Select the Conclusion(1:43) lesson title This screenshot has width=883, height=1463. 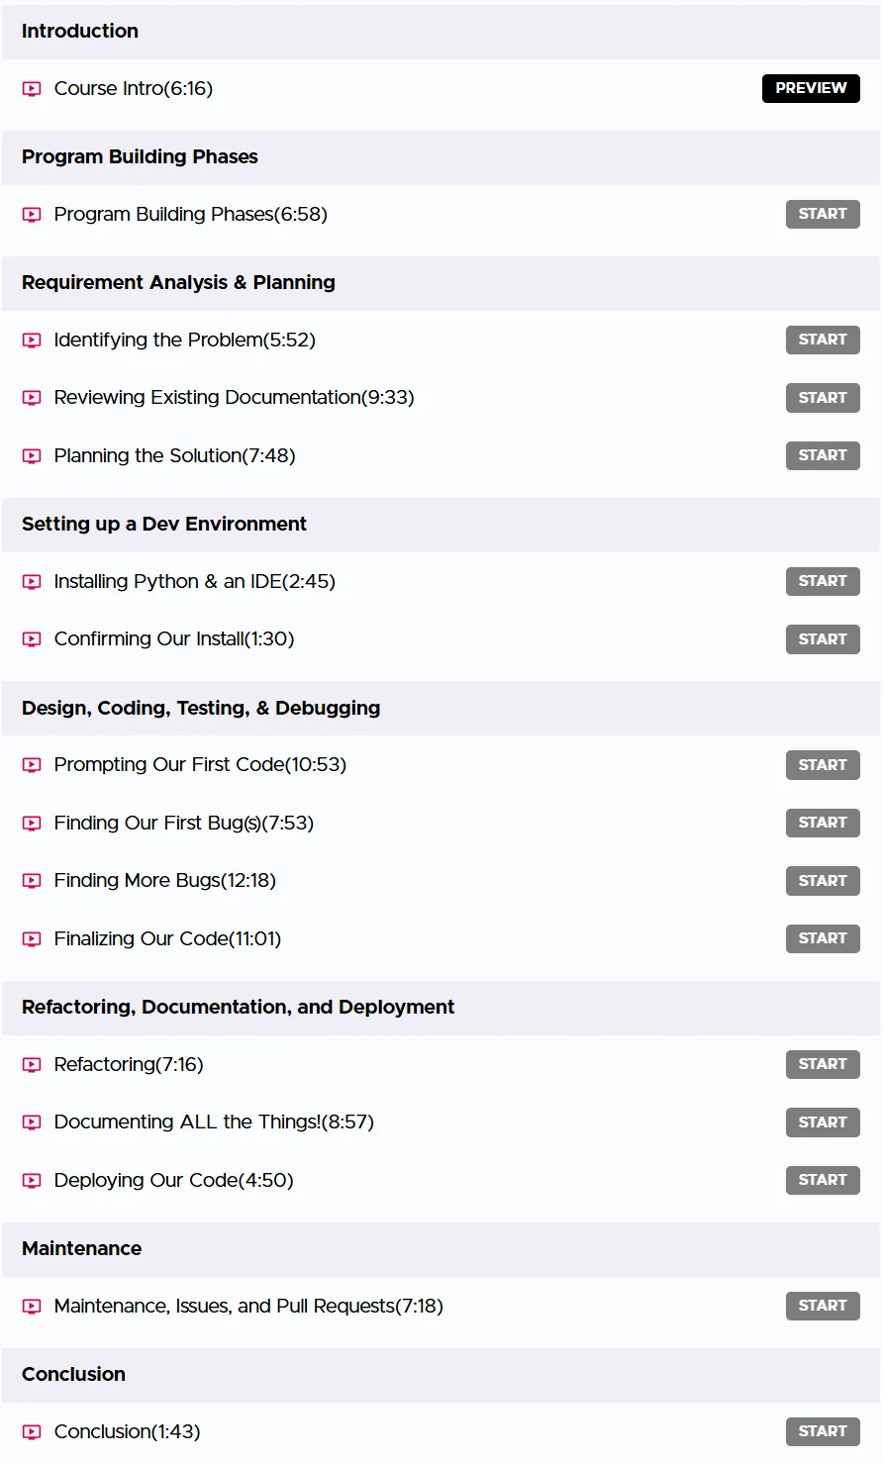[128, 1432]
